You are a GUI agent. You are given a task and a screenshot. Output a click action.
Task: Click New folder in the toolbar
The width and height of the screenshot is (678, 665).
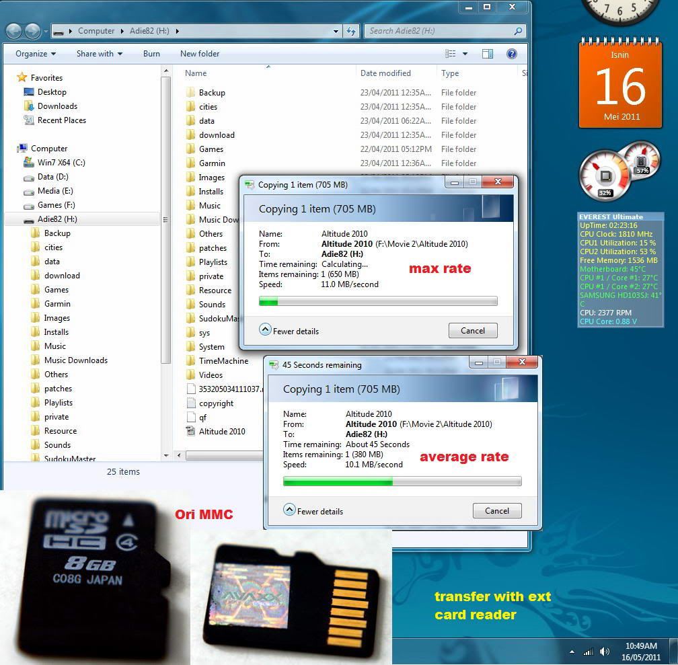tap(200, 54)
